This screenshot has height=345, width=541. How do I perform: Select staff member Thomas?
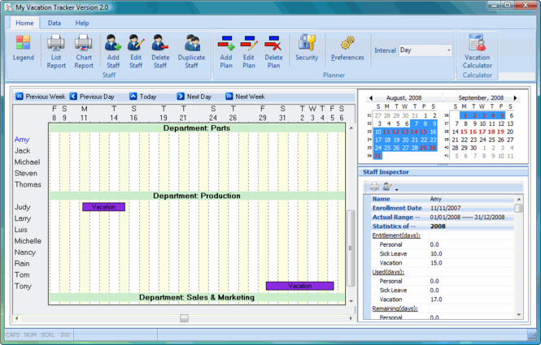(28, 184)
